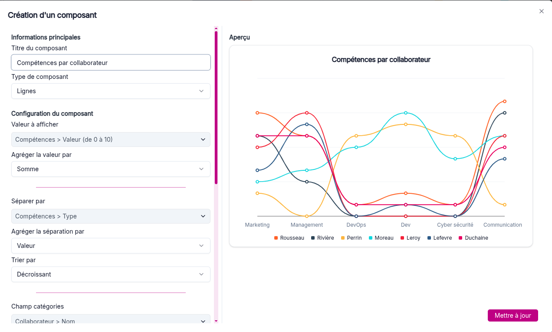Hide the Moreau series from the chart
The image size is (552, 332).
pos(381,238)
